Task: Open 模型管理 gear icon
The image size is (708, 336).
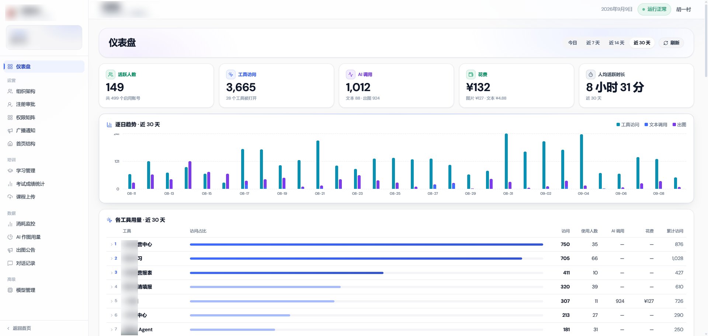Action: (x=10, y=290)
